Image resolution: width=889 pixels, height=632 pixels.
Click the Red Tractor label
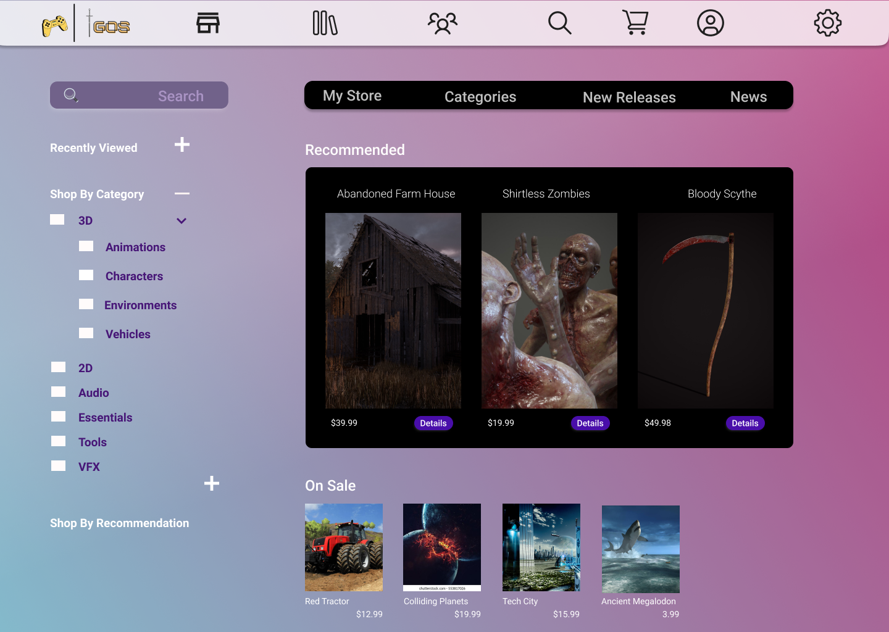327,601
